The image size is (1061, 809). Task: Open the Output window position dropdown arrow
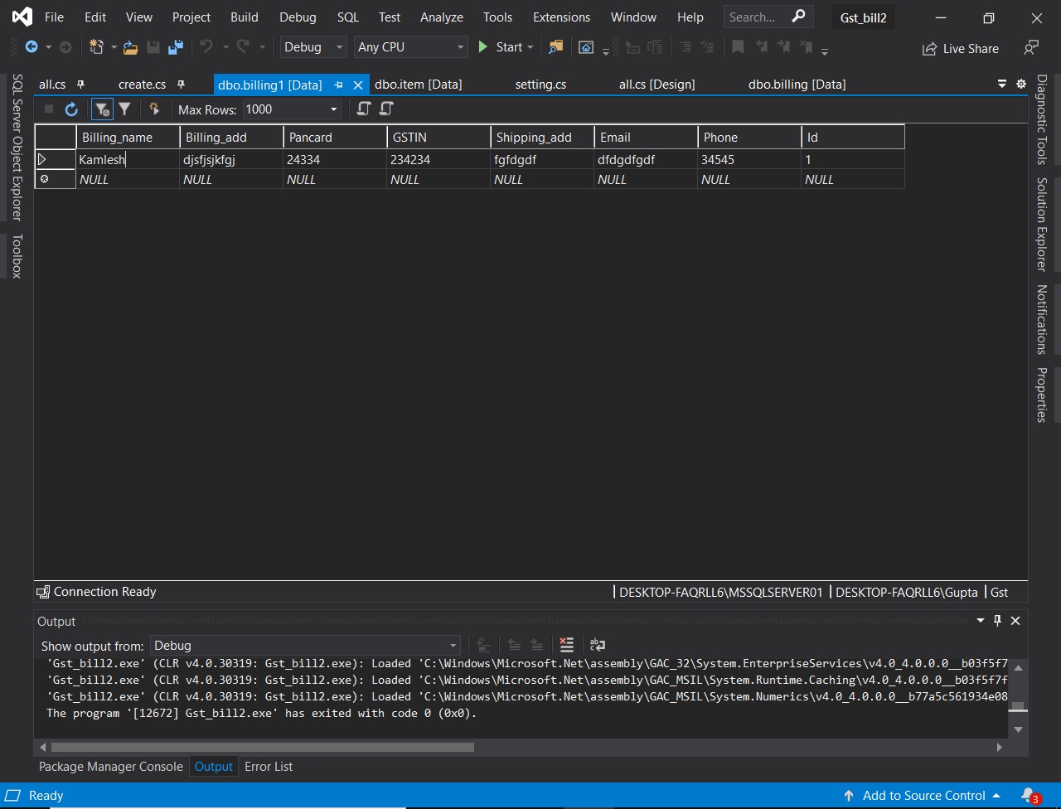tap(981, 621)
